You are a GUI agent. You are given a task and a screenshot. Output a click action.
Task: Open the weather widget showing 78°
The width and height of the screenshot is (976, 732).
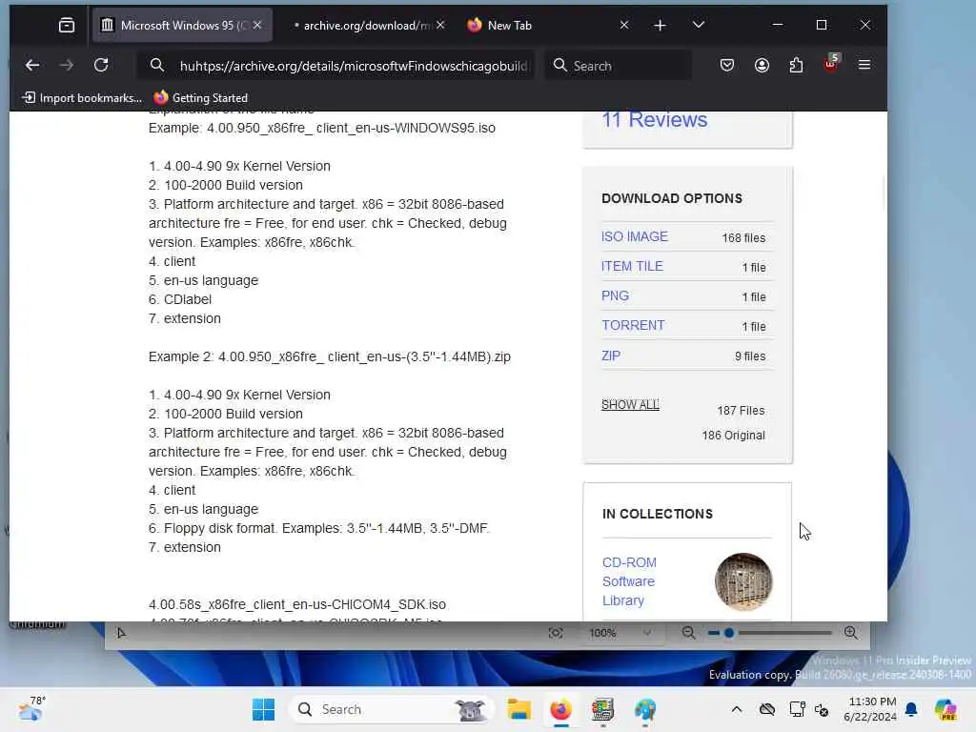pyautogui.click(x=31, y=709)
